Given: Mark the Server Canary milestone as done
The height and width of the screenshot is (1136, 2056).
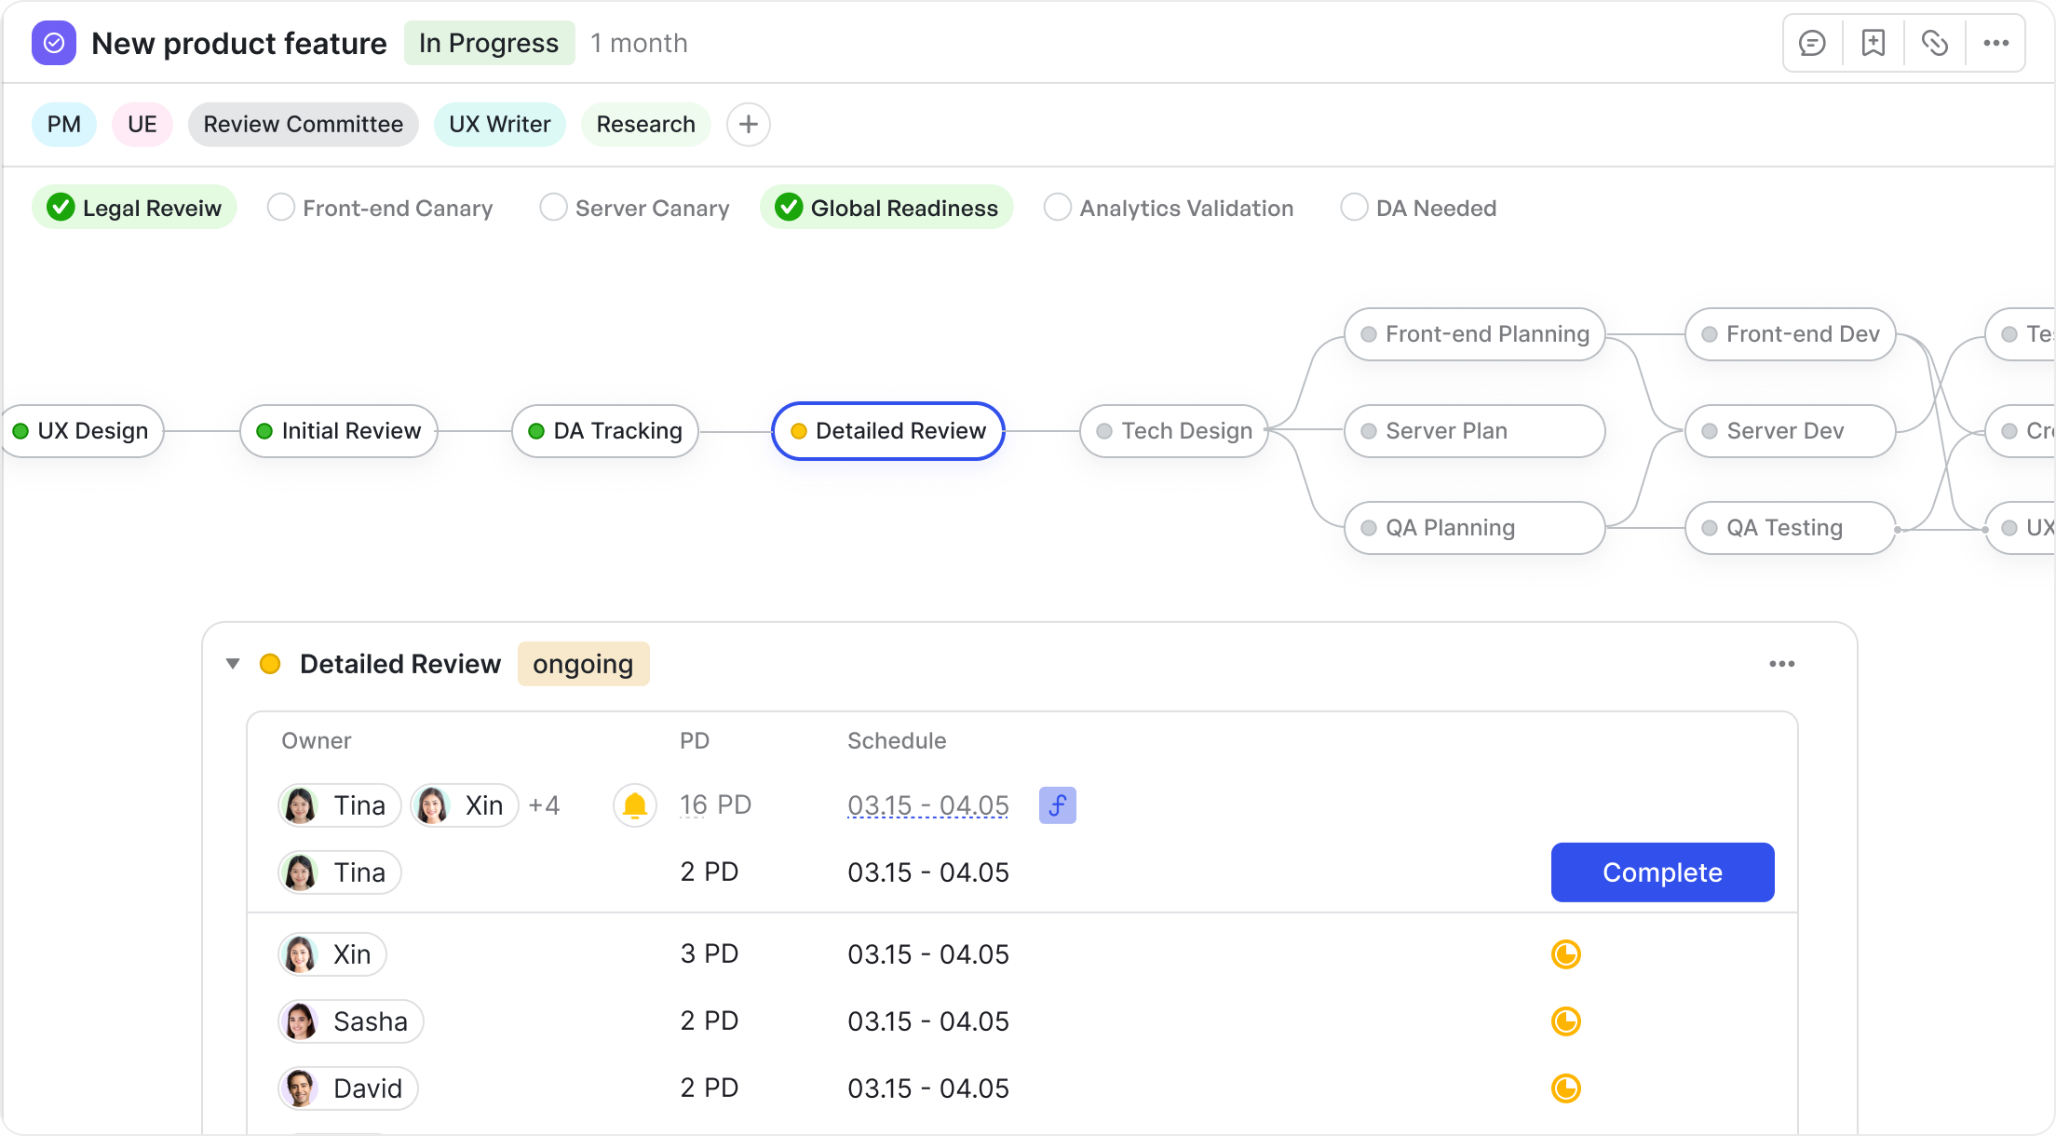Looking at the screenshot, I should (x=553, y=207).
